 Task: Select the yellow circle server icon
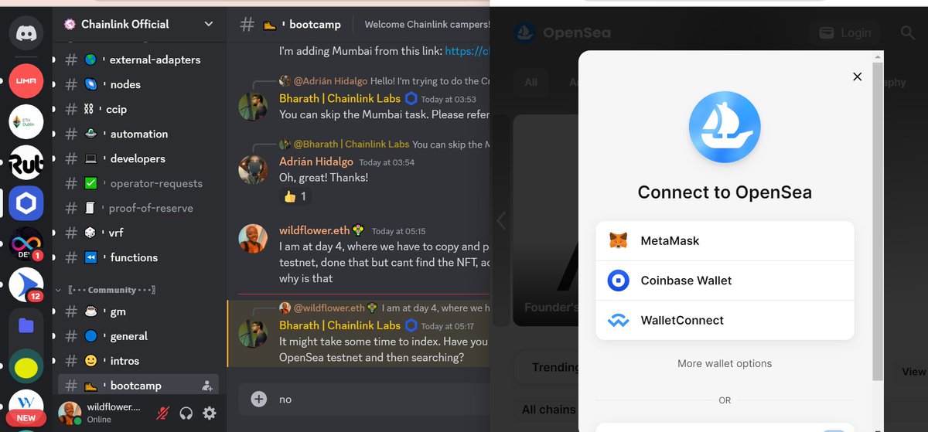[x=26, y=367]
